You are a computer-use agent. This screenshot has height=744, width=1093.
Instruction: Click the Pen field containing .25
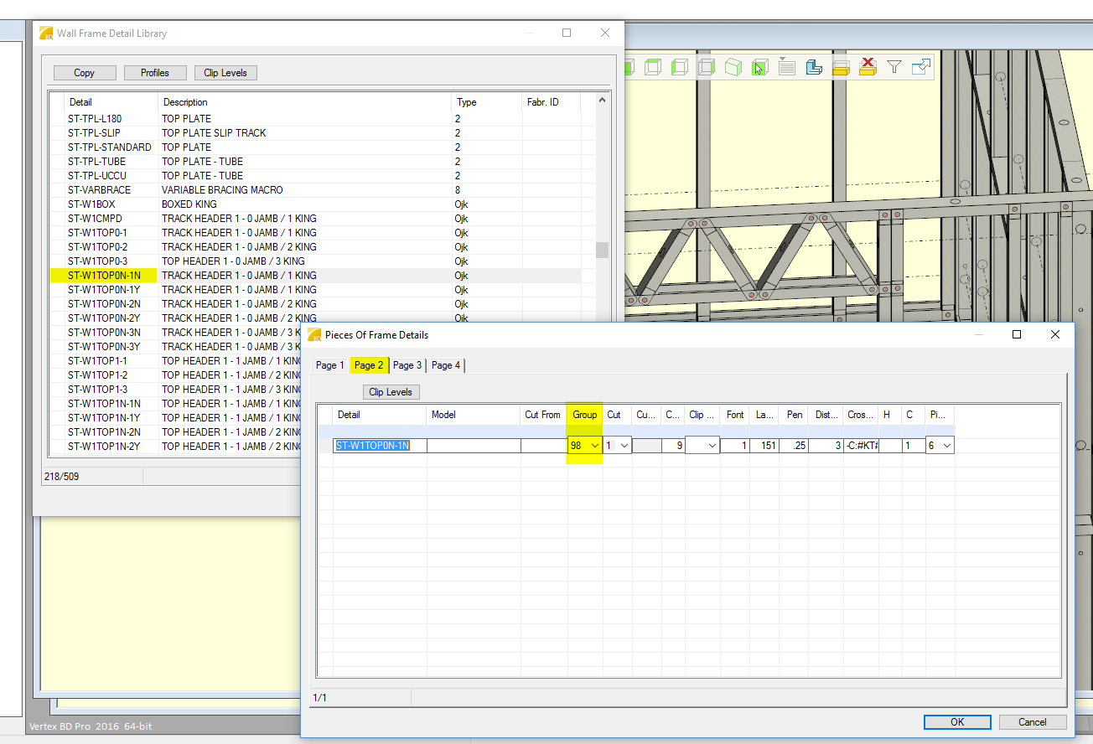(x=795, y=446)
